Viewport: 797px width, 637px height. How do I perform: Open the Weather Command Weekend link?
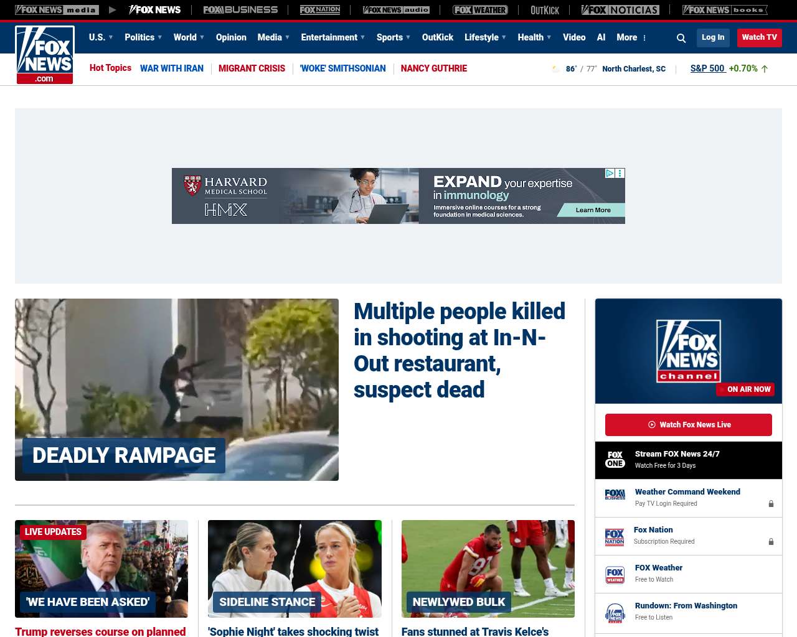pyautogui.click(x=687, y=492)
